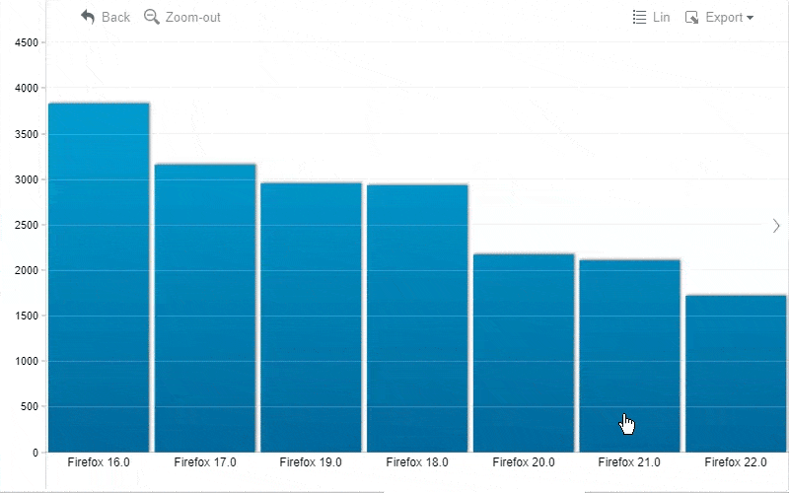
Task: Click the Back arrow icon
Action: tap(88, 17)
